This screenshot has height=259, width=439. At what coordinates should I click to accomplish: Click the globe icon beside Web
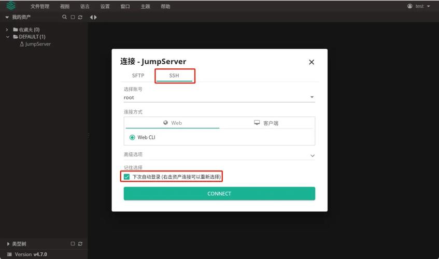pyautogui.click(x=166, y=123)
